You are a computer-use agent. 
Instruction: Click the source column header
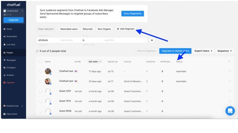tap(127, 61)
